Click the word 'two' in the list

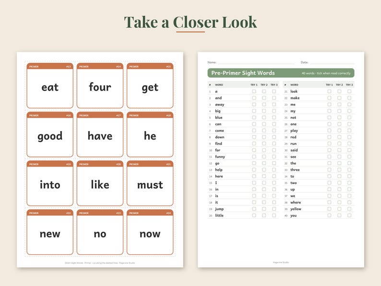point(294,183)
